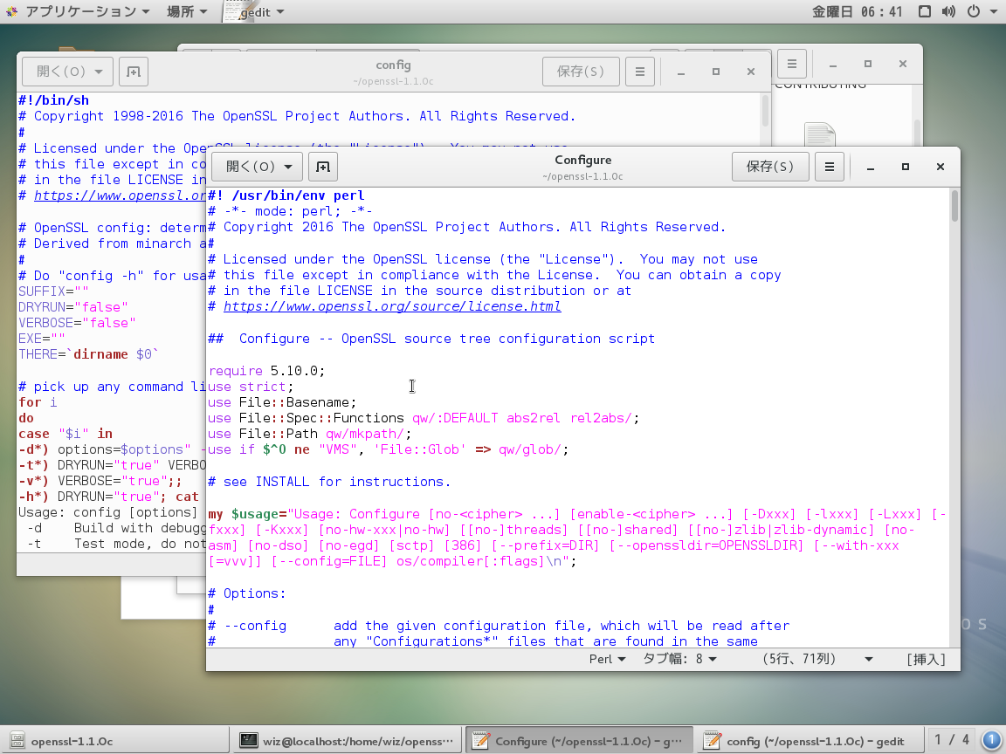
Task: Open the Perl language selector in status bar
Action: [607, 659]
